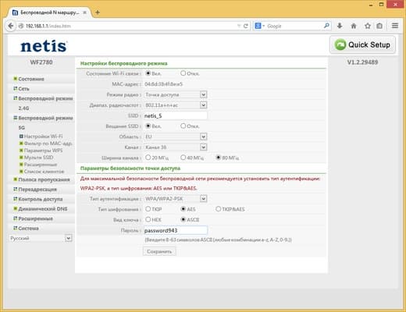
Task: Open the Google search engine selector icon
Action: click(x=259, y=26)
